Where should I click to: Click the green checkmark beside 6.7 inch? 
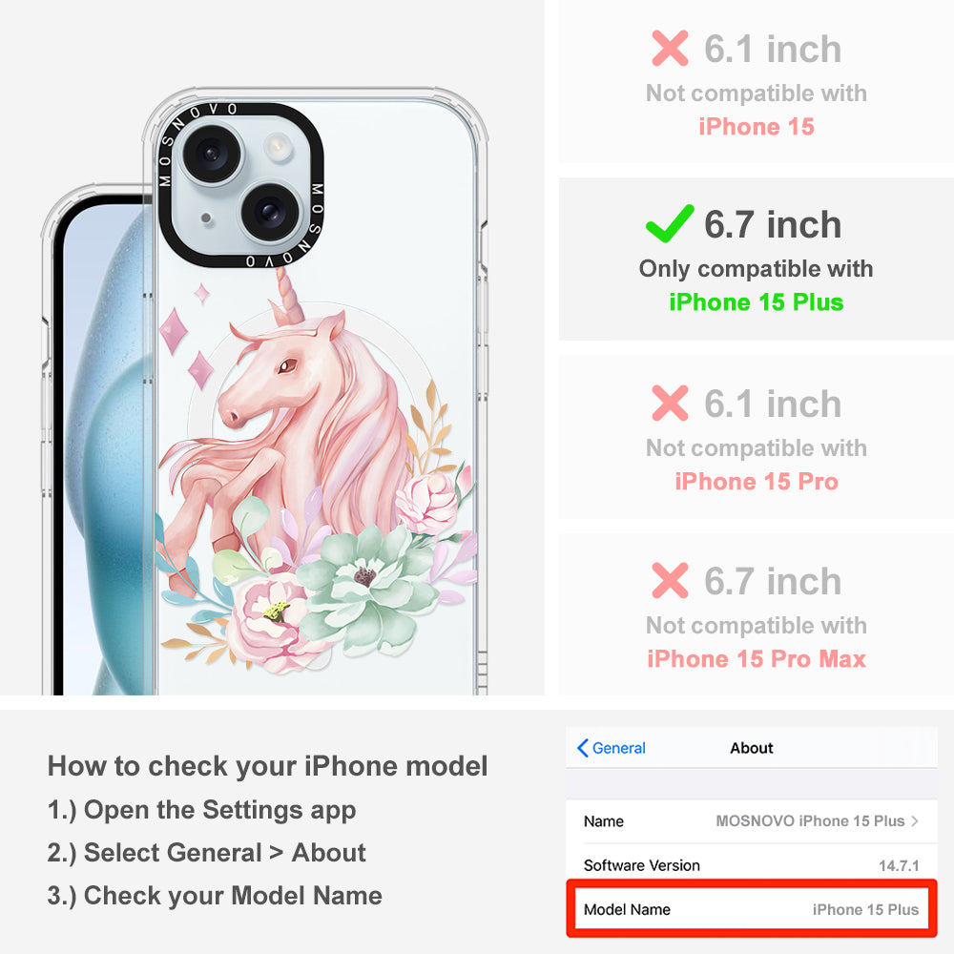click(670, 223)
